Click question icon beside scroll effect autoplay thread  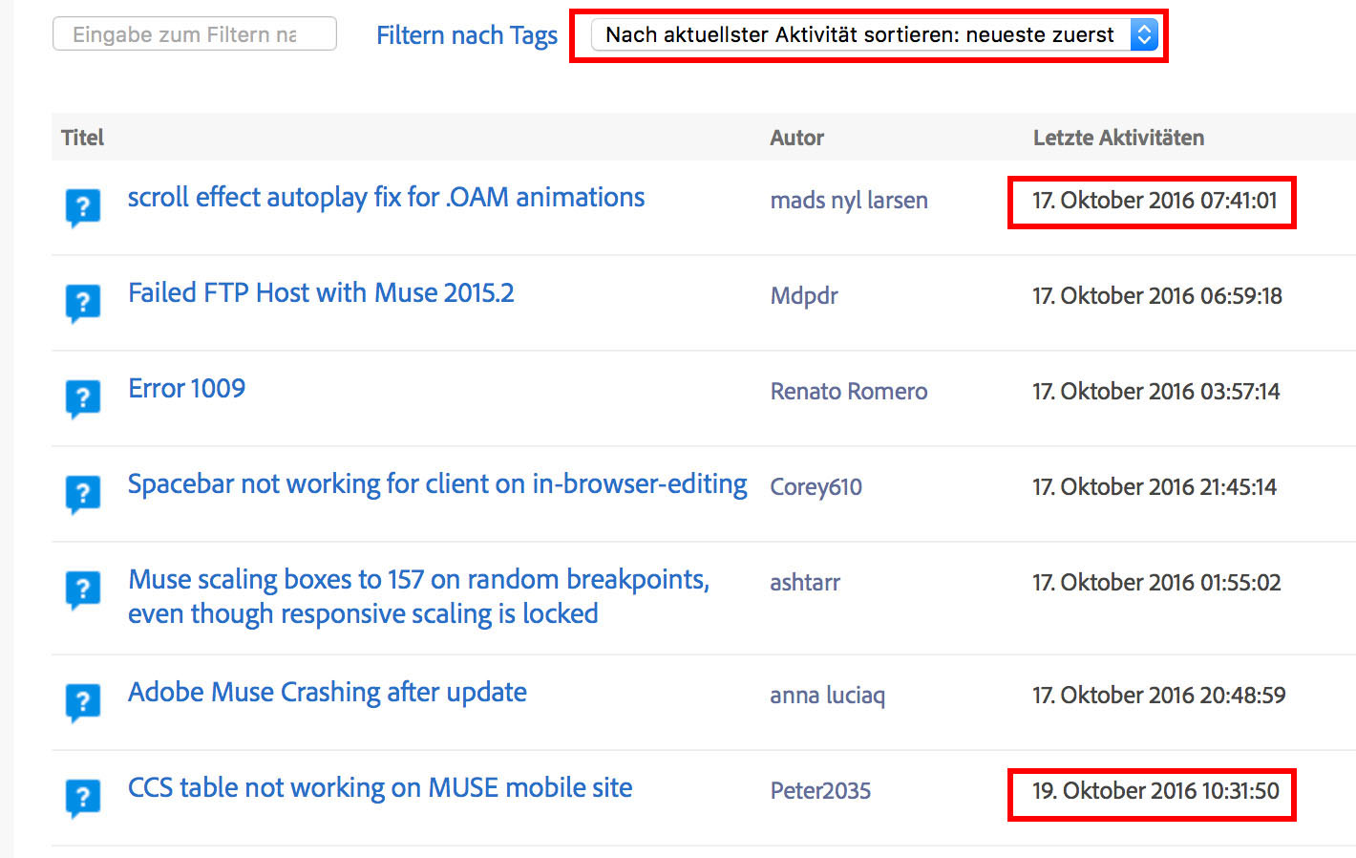tap(83, 207)
